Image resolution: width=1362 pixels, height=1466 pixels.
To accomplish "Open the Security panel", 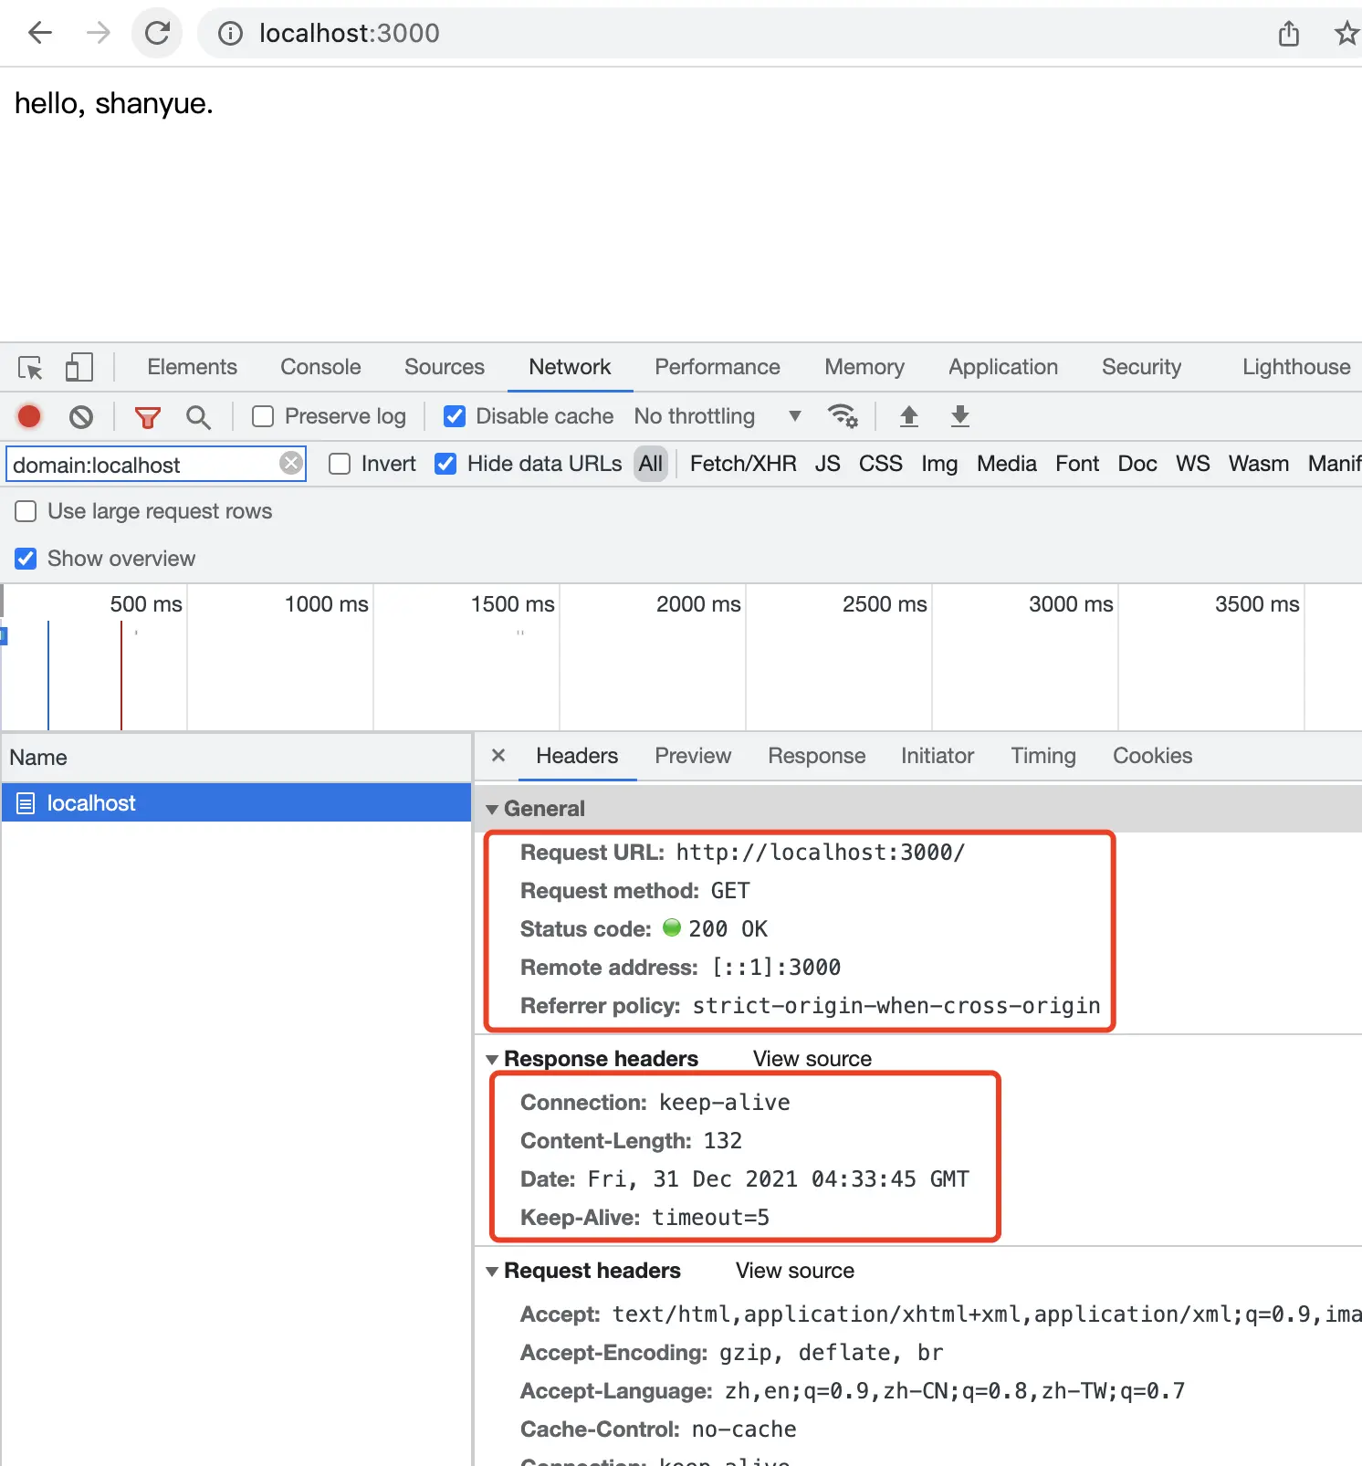I will [1141, 367].
